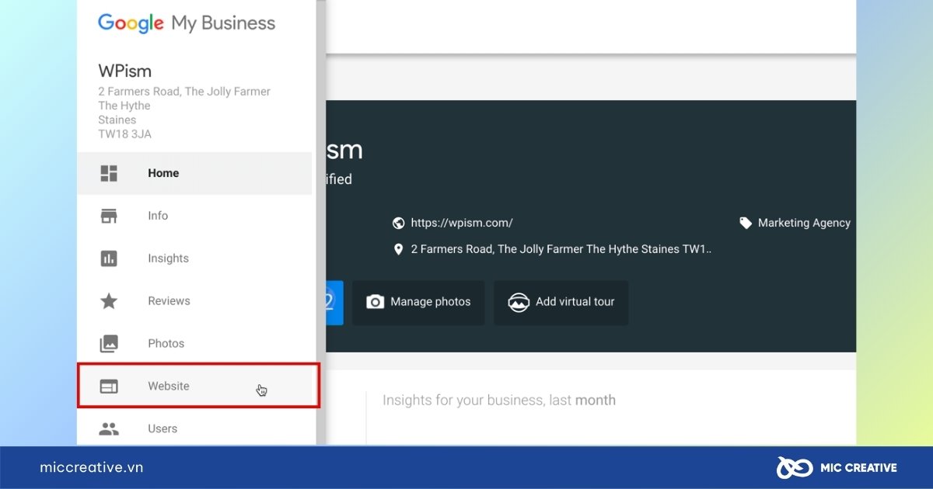This screenshot has width=933, height=489.
Task: Open the Info menu item
Action: coord(194,216)
